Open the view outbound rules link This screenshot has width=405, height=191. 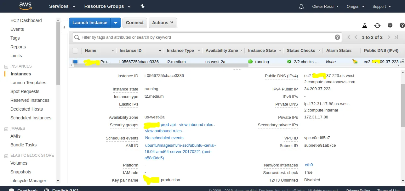[163, 131]
